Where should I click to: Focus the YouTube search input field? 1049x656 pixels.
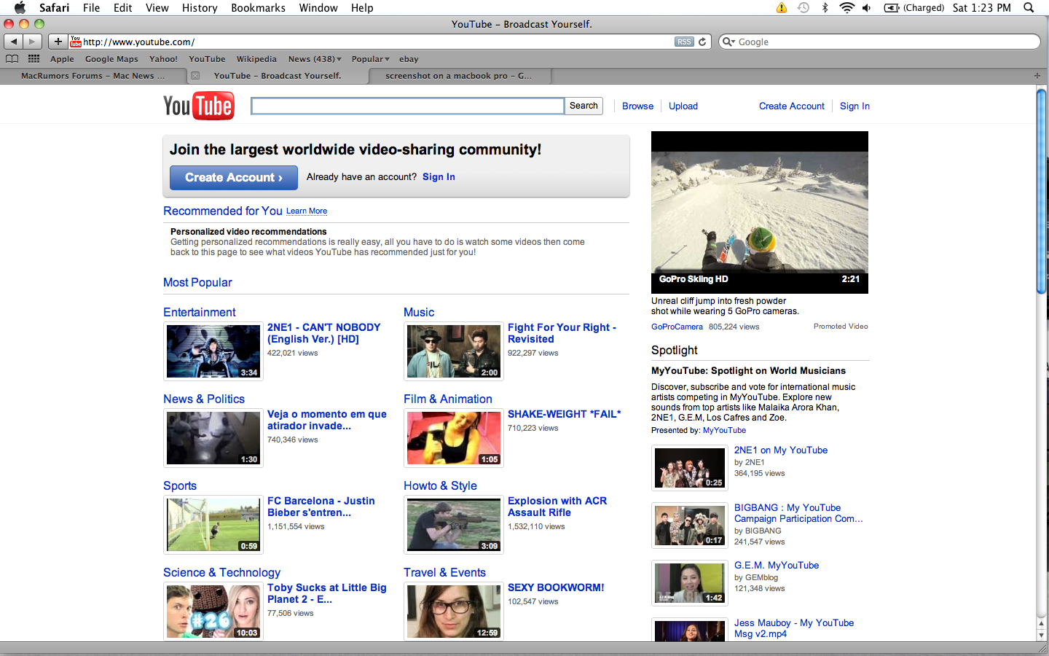click(407, 106)
